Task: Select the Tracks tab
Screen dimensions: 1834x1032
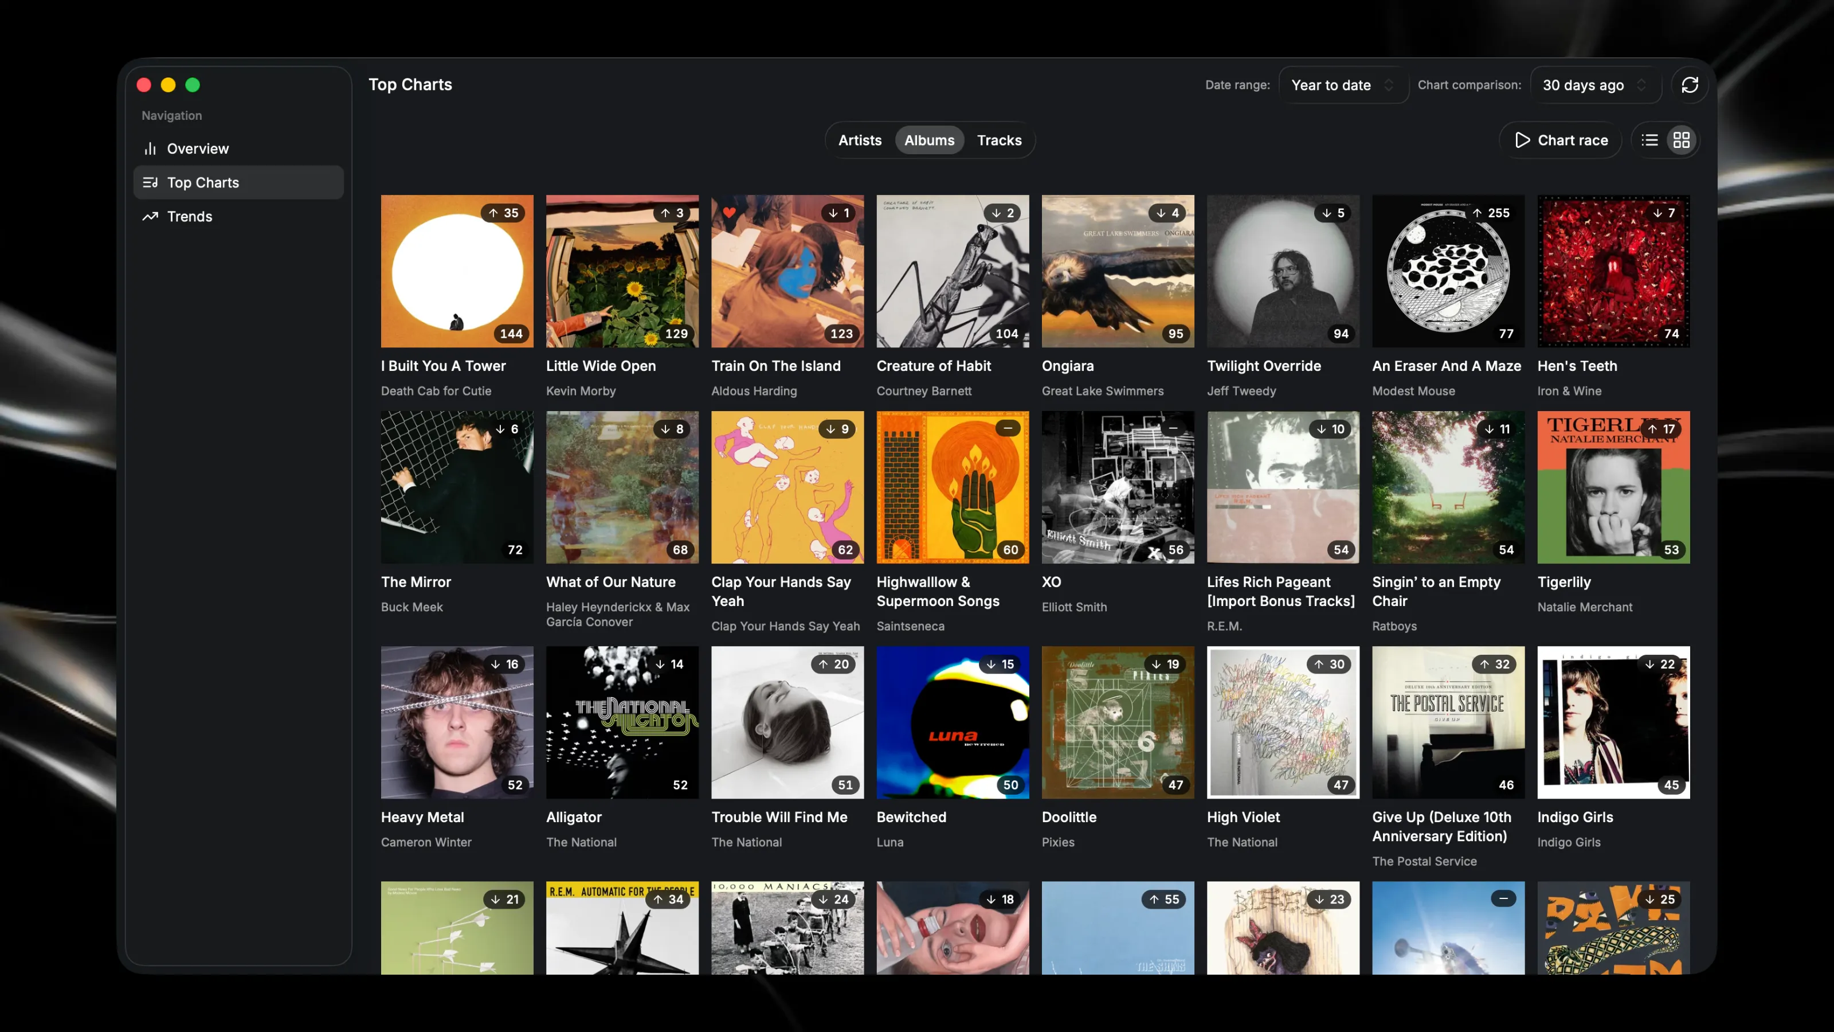Action: coord(999,140)
